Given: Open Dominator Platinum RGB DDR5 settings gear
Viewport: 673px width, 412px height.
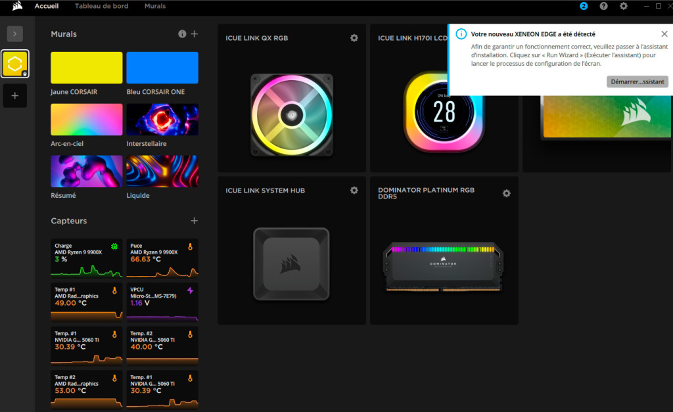Looking at the screenshot, I should (506, 193).
